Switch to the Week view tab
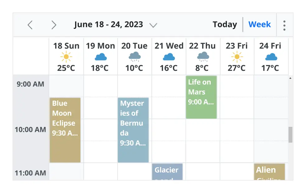 [x=260, y=24]
